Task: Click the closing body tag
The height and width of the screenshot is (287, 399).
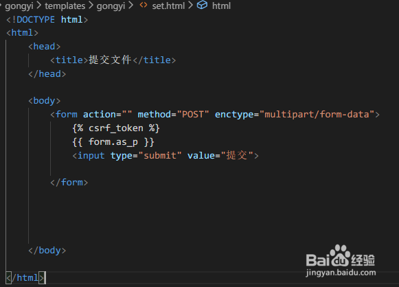Action: [x=47, y=251]
